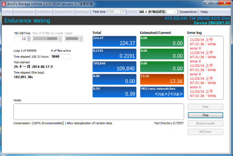This screenshot has width=233, height=156.
Task: Click the orange 13.16 Estimated/Current tile
Action: (x=162, y=79)
